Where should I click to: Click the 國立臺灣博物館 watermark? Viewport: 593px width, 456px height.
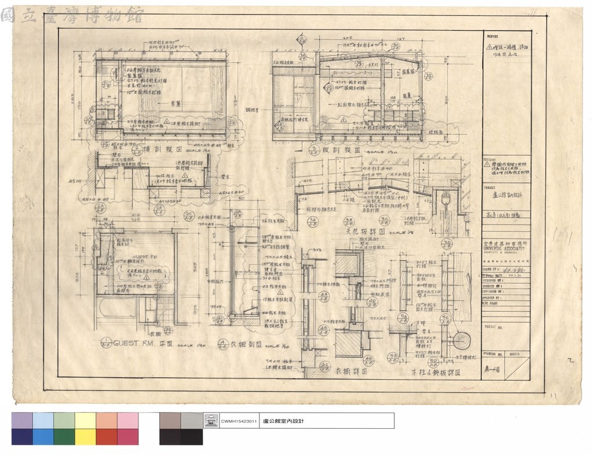point(71,16)
